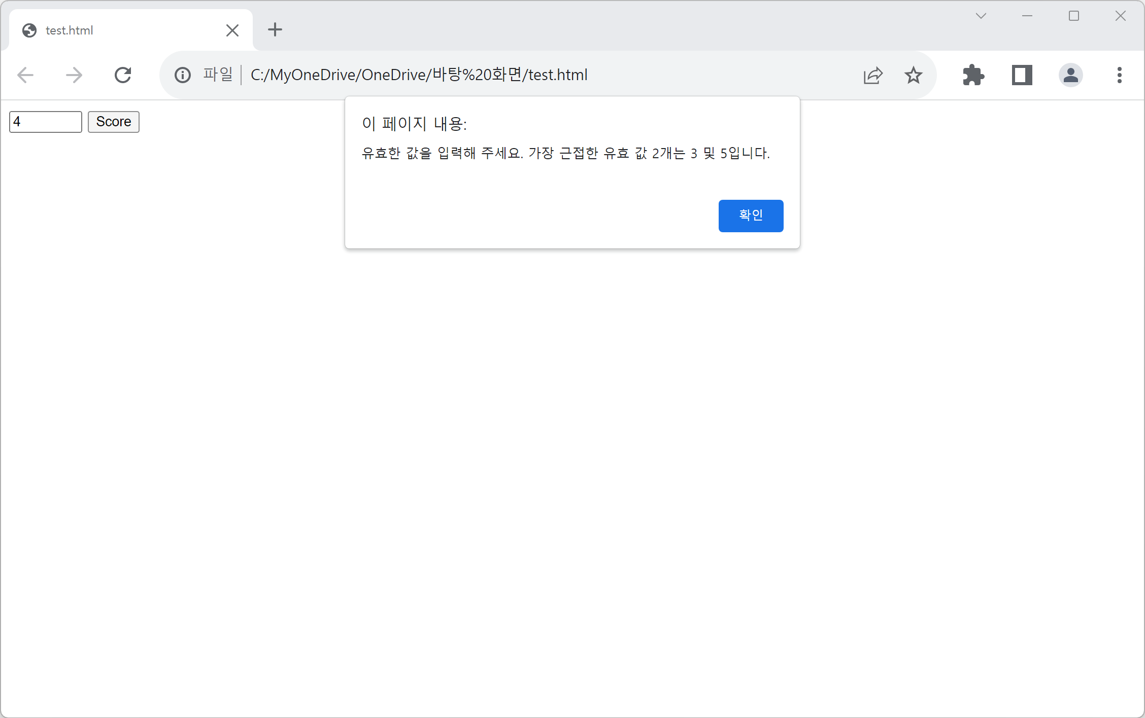Minimize the browser window
Viewport: 1145px width, 718px height.
click(x=1027, y=16)
